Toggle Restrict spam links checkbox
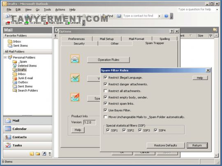 pos(105,103)
